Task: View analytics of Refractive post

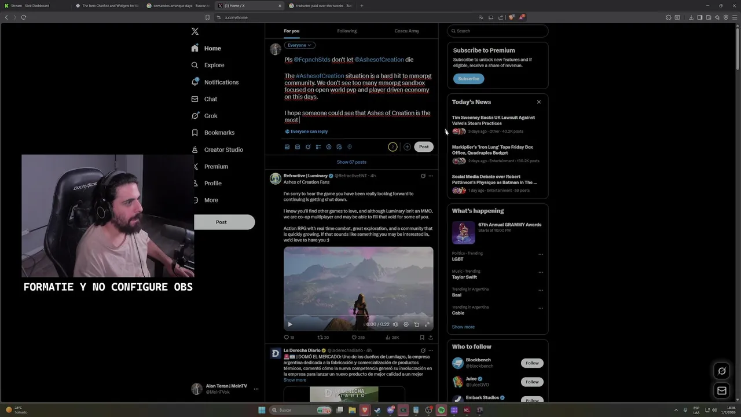Action: 392,337
